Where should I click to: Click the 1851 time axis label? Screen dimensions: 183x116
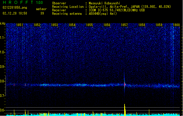point(19,25)
